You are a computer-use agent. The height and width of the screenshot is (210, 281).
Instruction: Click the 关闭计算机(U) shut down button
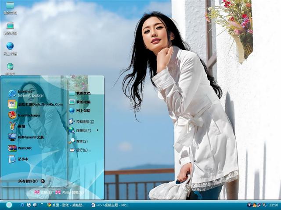point(69,192)
